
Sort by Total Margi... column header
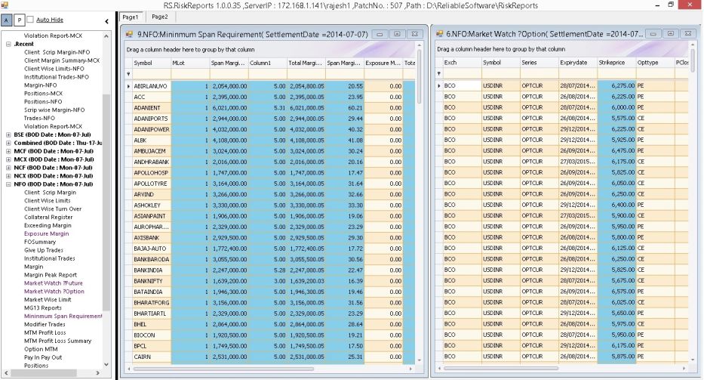click(x=306, y=63)
